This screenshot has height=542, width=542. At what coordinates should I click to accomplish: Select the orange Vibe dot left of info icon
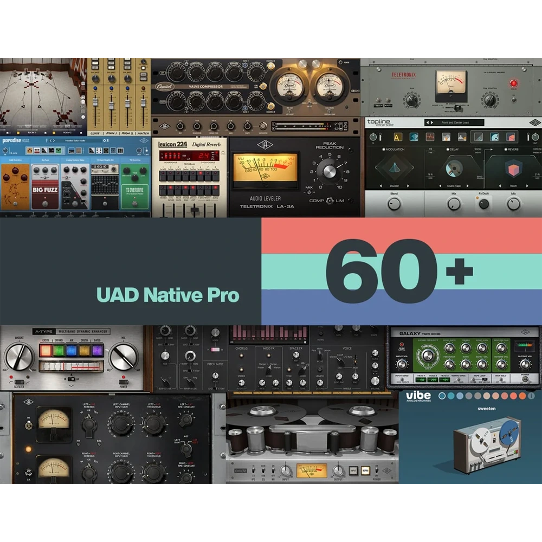point(522,396)
